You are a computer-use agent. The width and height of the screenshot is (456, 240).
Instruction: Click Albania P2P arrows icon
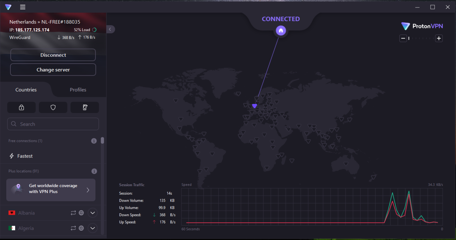coord(73,213)
